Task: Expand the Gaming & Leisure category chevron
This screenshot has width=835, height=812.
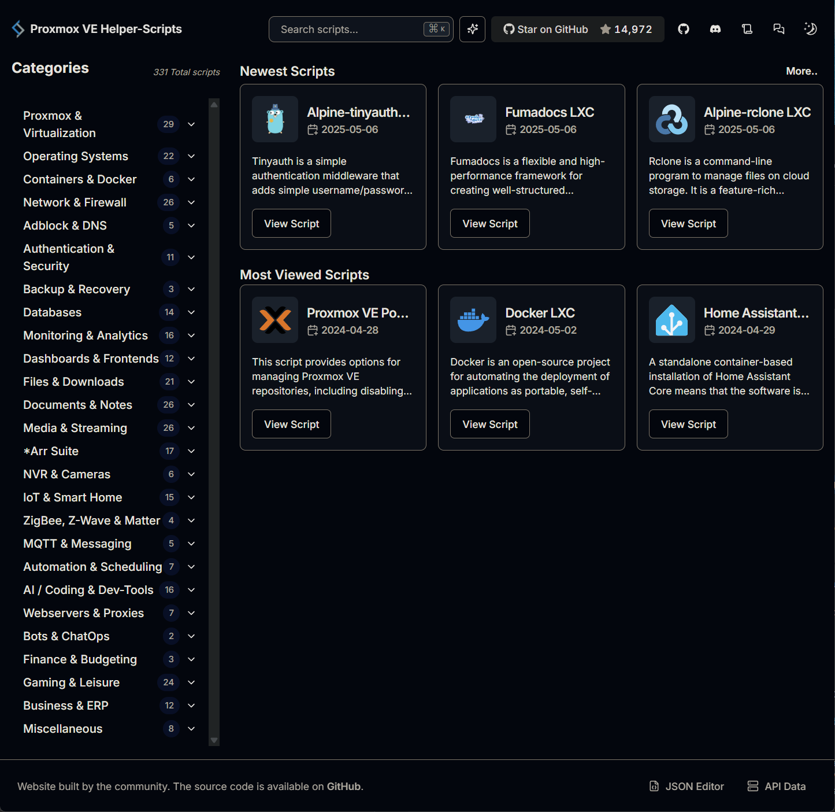Action: [191, 682]
